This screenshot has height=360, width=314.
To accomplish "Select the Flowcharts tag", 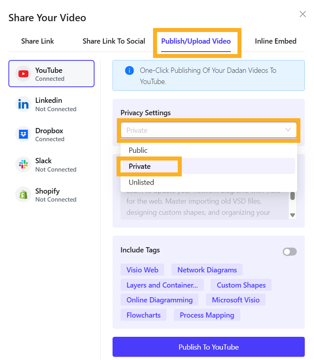I will coord(143,315).
